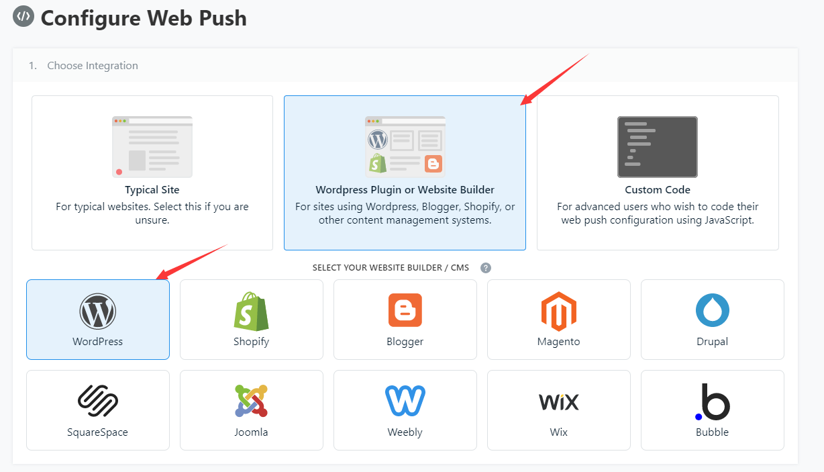Viewport: 824px width, 472px height.
Task: Click the Choose Integration section header
Action: click(x=405, y=66)
